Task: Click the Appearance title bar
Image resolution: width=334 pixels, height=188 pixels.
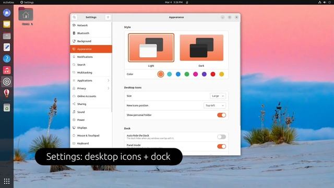Action: tap(176, 17)
